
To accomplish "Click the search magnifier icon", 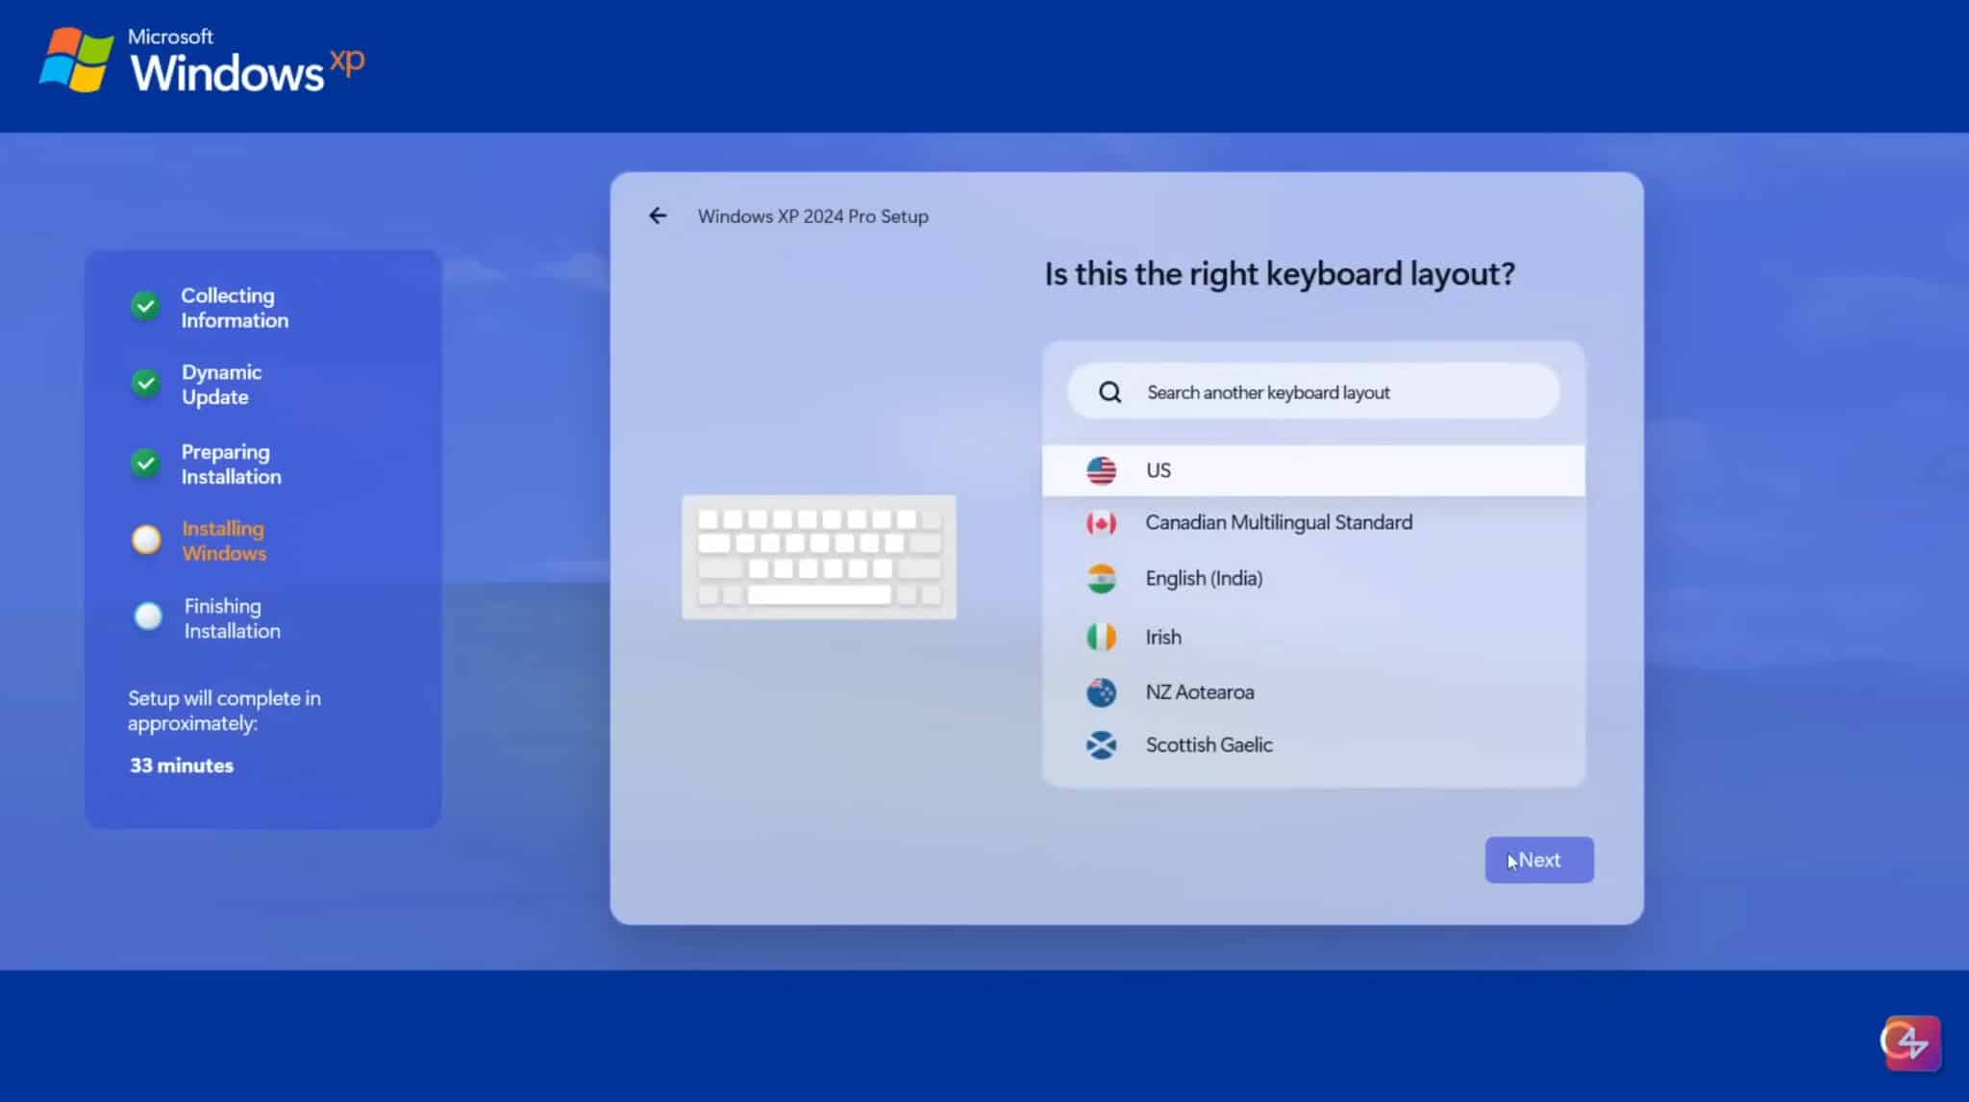I will pyautogui.click(x=1109, y=392).
